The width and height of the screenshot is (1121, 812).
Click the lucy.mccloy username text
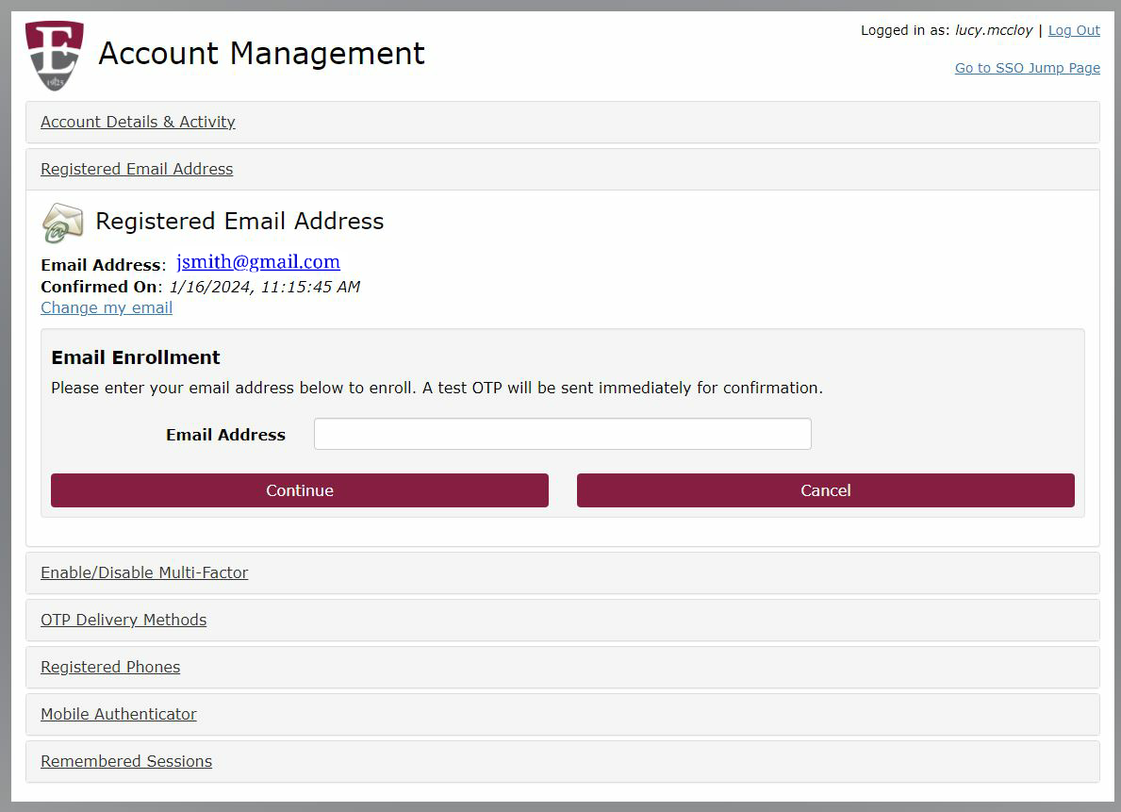994,30
